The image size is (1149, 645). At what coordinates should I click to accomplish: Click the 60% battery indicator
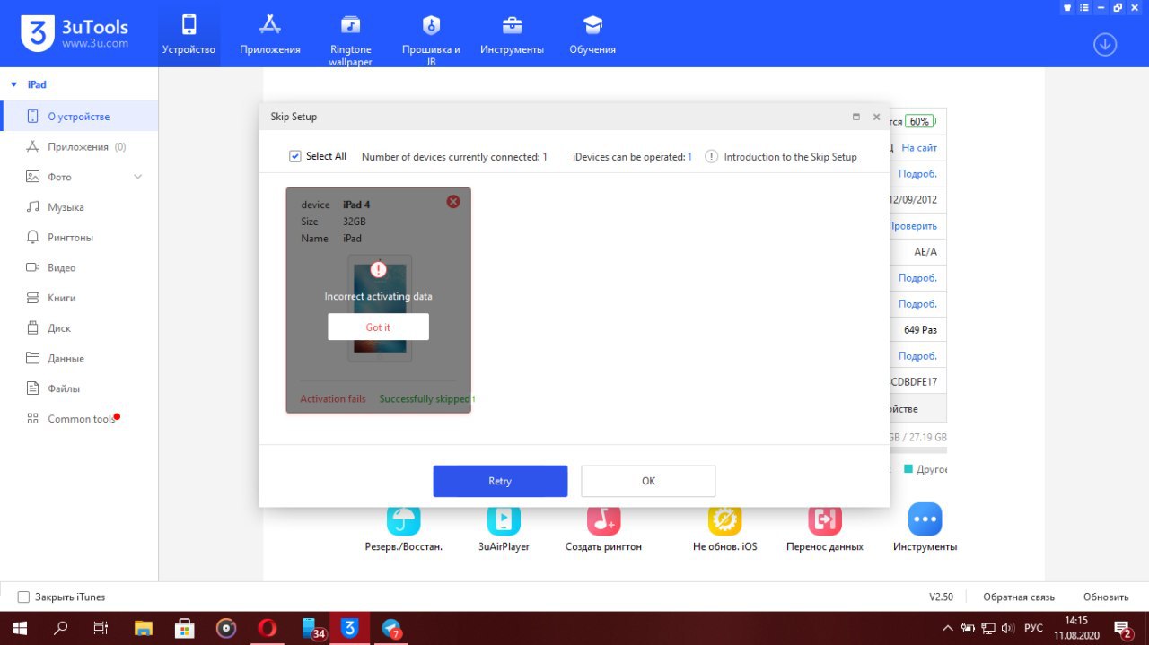[919, 121]
